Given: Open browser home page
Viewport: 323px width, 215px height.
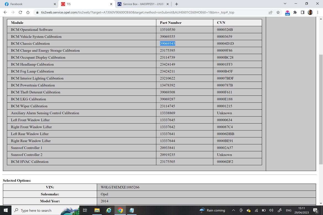Looking at the screenshot, I should pyautogui.click(x=28, y=12).
